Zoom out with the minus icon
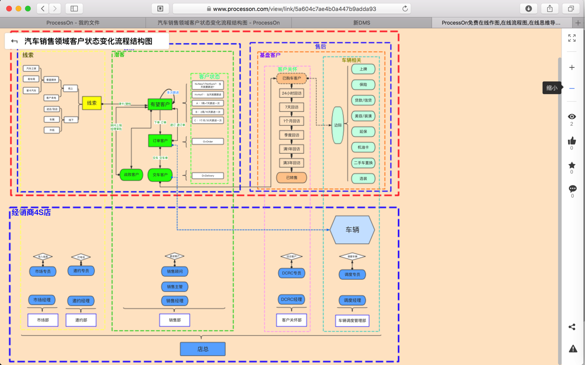585x365 pixels. (572, 88)
